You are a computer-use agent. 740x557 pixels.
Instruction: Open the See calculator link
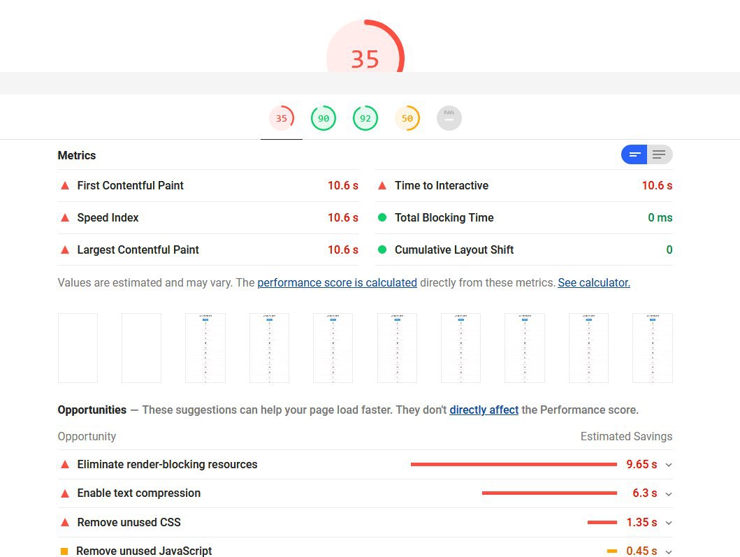594,283
